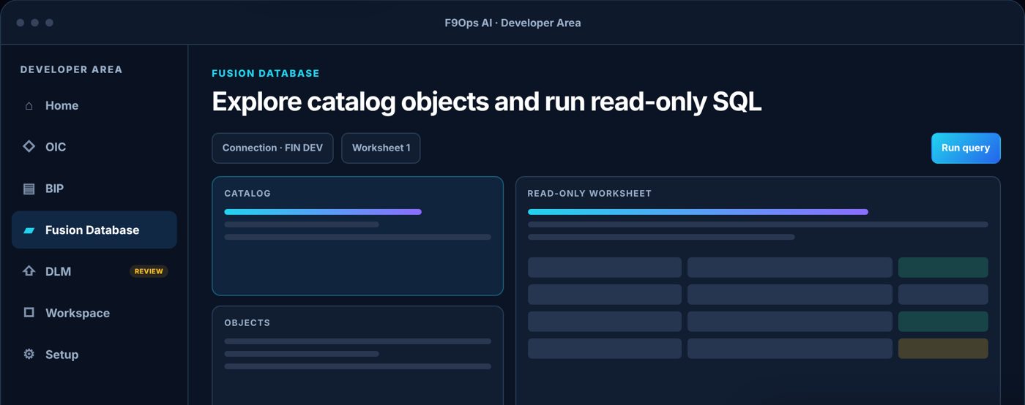The width and height of the screenshot is (1025, 405).
Task: Open the DLM section label
Action: click(58, 271)
